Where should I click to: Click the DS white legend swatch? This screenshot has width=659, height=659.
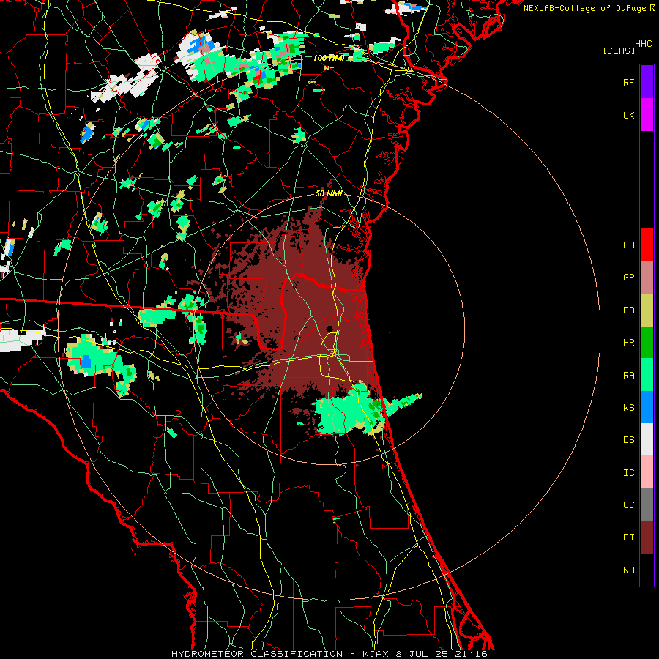click(x=647, y=439)
